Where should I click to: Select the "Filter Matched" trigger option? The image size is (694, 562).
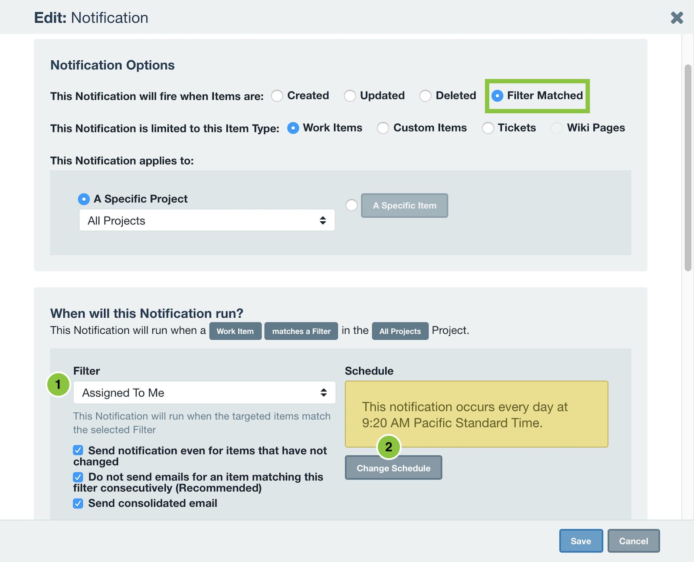[x=497, y=96]
